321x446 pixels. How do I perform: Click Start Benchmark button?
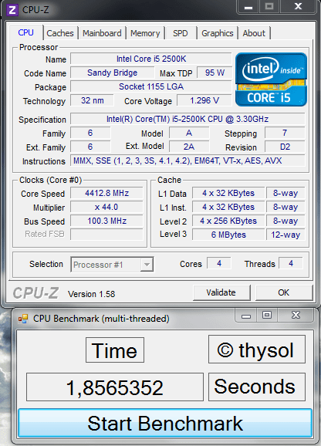165,424
